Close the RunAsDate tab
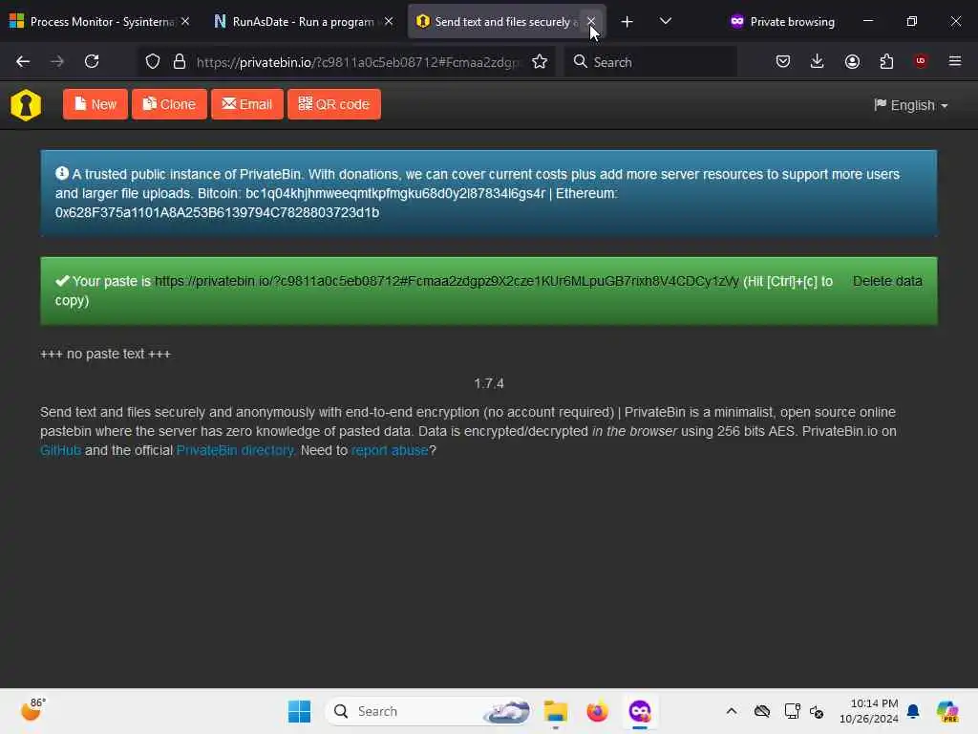The width and height of the screenshot is (978, 734). click(x=389, y=21)
